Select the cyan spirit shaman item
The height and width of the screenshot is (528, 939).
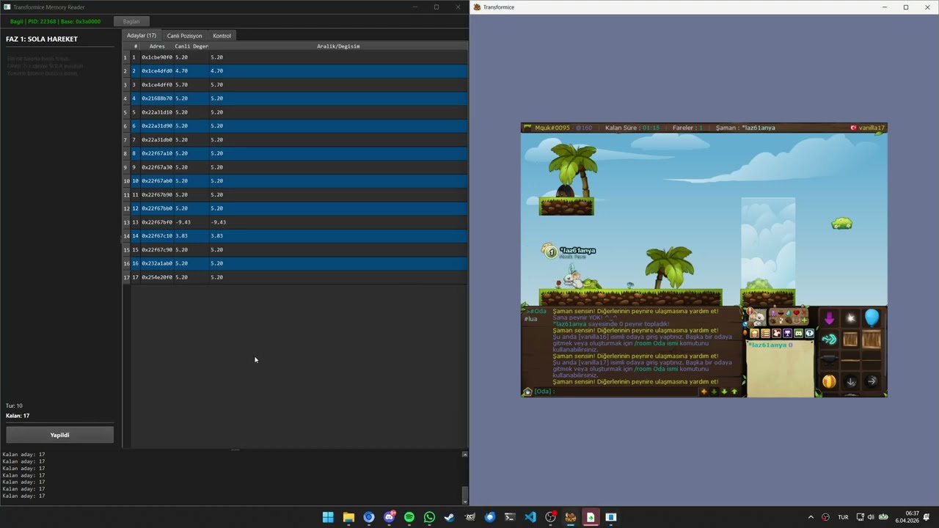click(830, 340)
